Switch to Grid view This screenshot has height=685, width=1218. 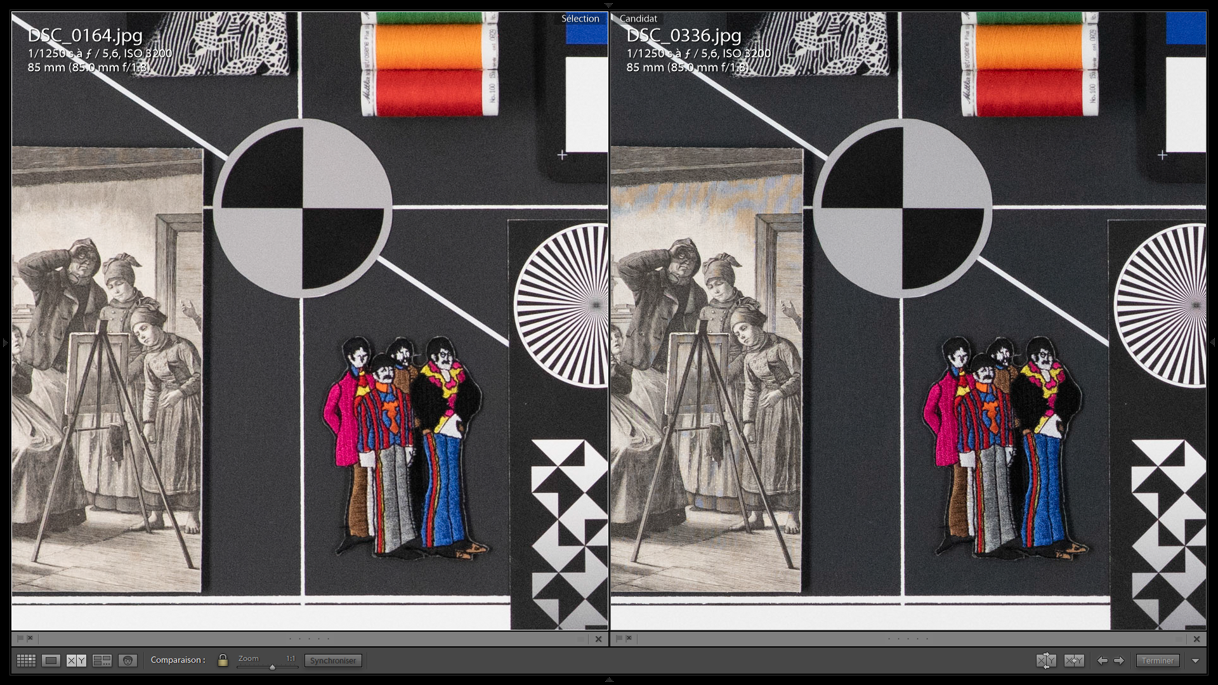coord(26,660)
